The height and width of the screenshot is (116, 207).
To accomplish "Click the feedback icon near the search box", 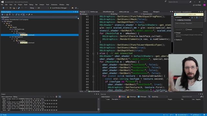I will [x=166, y=1].
